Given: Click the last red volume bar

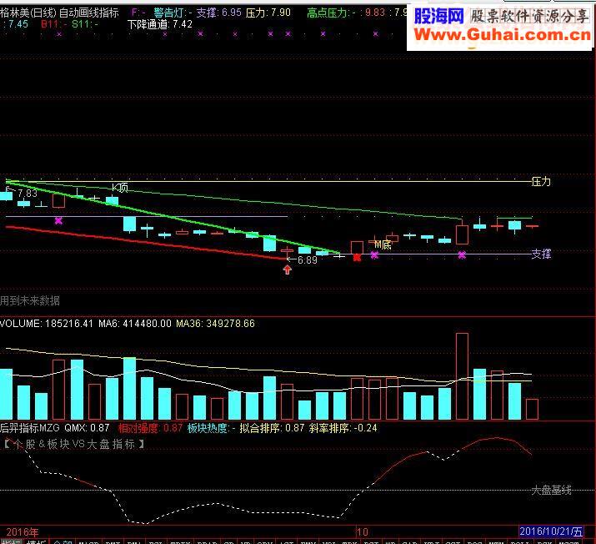Looking at the screenshot, I should click(x=532, y=409).
